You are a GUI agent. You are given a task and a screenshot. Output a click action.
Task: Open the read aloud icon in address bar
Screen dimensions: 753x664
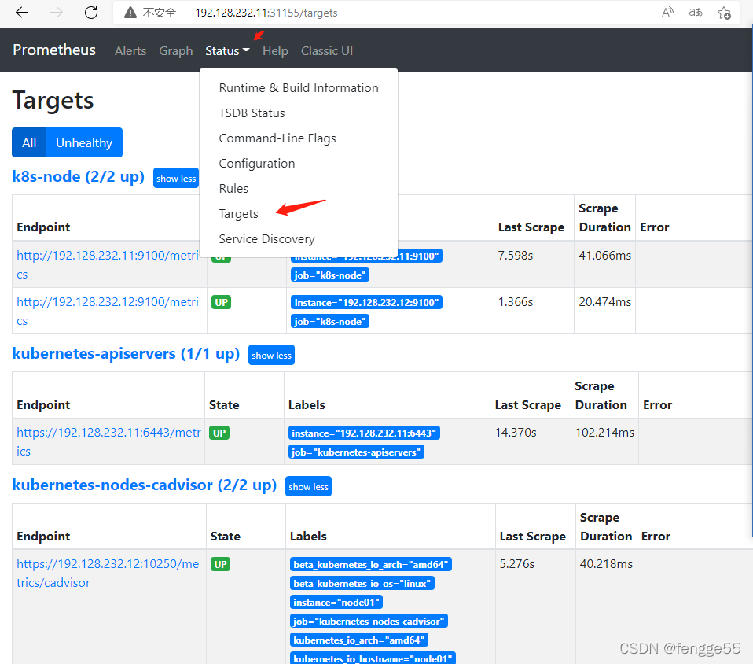click(x=667, y=13)
